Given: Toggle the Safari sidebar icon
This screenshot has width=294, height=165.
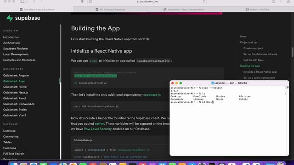Looking at the screenshot, I should [x=22, y=1].
